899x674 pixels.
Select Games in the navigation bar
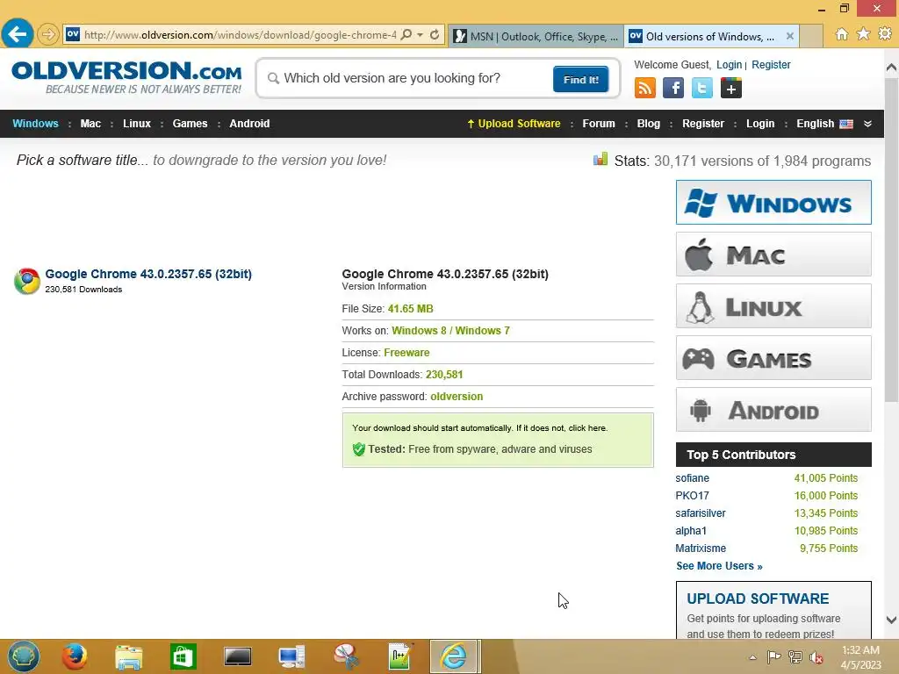190,123
